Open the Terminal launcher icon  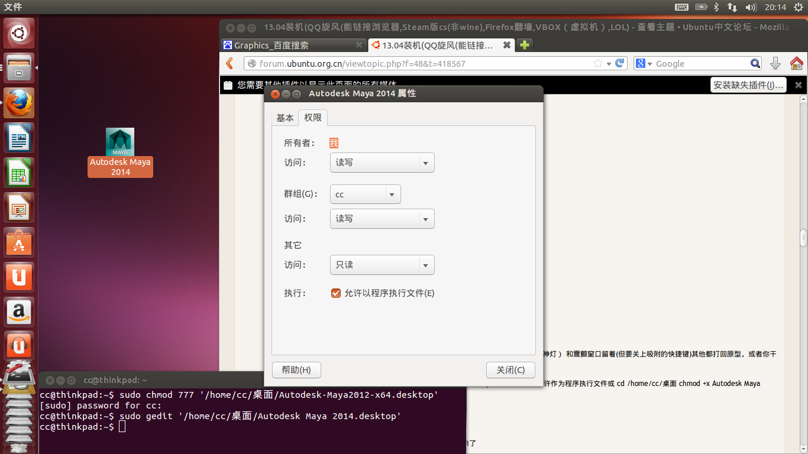(20, 375)
